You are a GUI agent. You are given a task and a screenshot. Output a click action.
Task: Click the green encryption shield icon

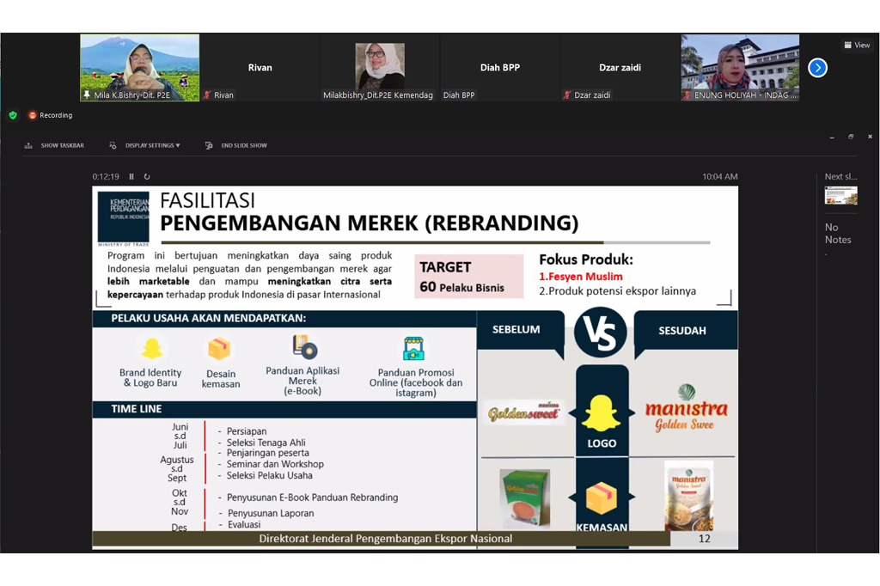tap(13, 115)
